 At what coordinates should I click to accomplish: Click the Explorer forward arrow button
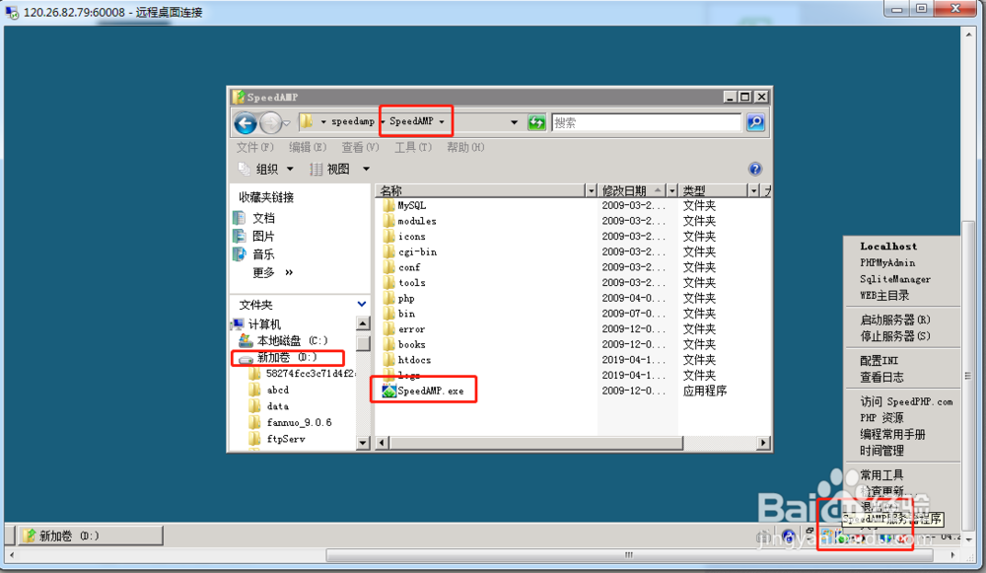(x=270, y=122)
